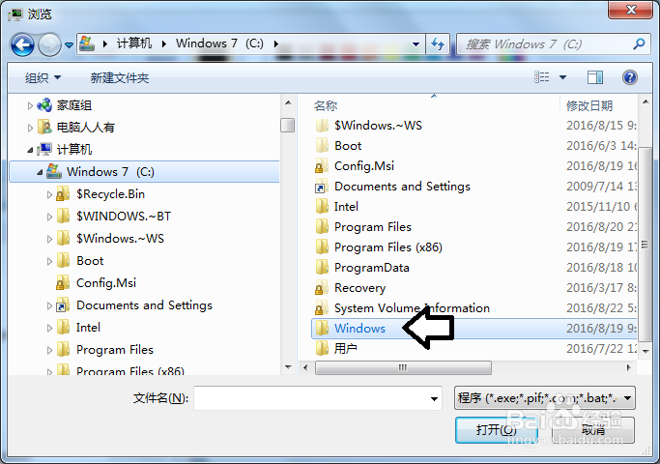Viewport: 660px width, 464px height.
Task: Open the help question mark icon
Action: (629, 77)
